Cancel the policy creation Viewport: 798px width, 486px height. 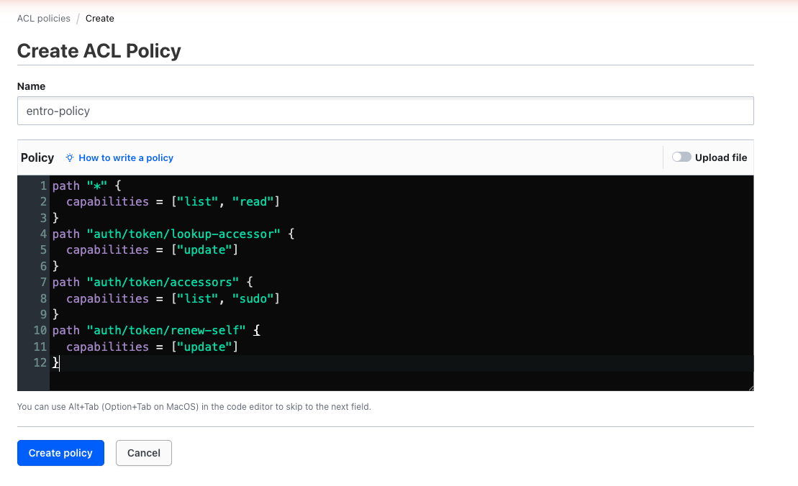coord(143,453)
